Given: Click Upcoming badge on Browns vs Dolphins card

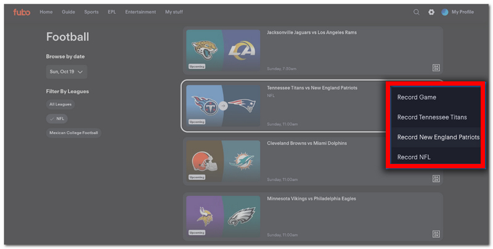Looking at the screenshot, I should click(x=197, y=178).
